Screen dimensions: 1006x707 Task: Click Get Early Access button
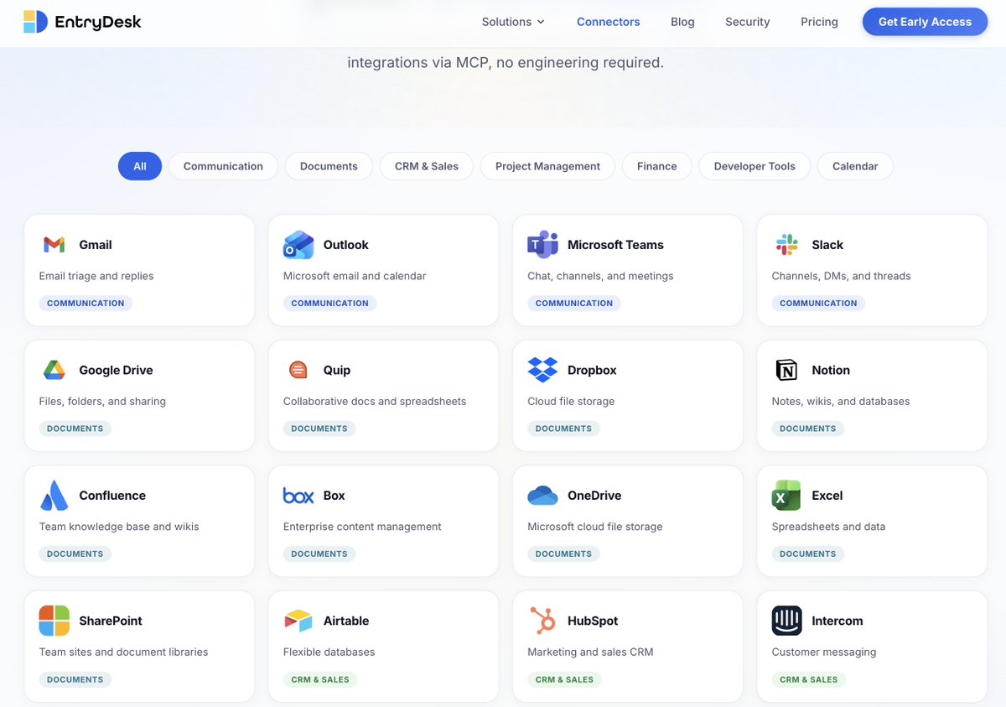coord(925,22)
